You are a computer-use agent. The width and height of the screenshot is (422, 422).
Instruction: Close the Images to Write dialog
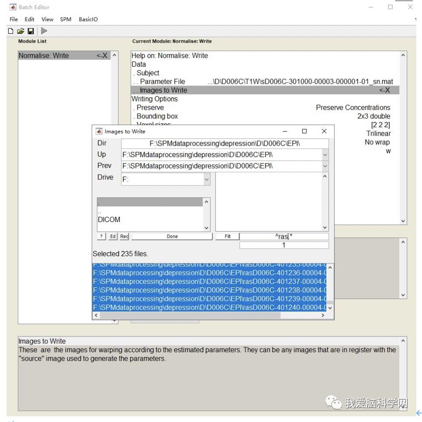(x=324, y=131)
